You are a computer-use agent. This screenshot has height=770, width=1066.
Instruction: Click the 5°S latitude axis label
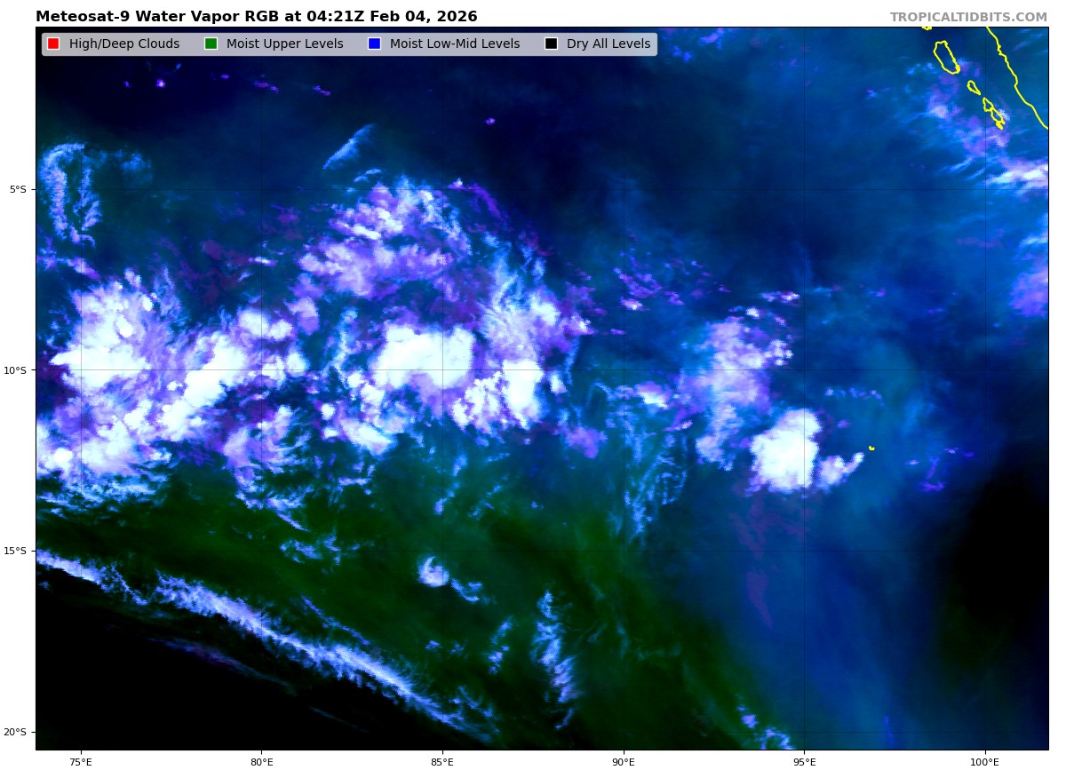coord(18,189)
